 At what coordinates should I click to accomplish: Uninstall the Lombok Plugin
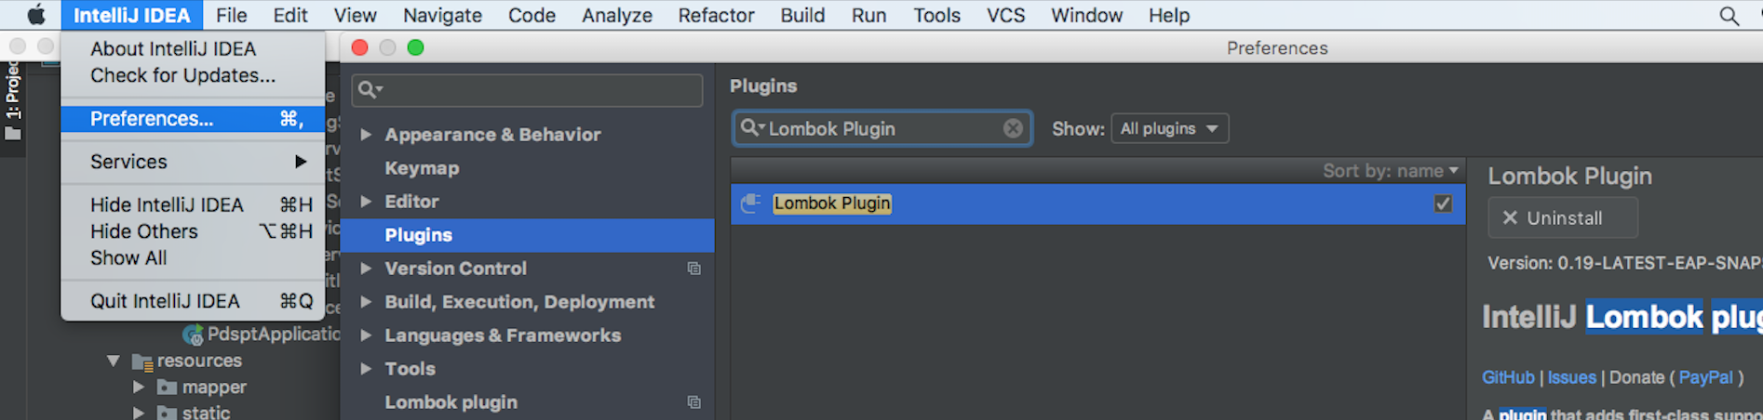1562,217
